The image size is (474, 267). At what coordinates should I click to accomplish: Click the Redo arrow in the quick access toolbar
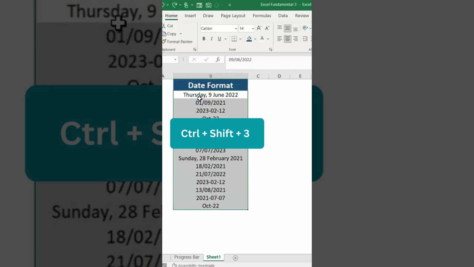pyautogui.click(x=174, y=5)
